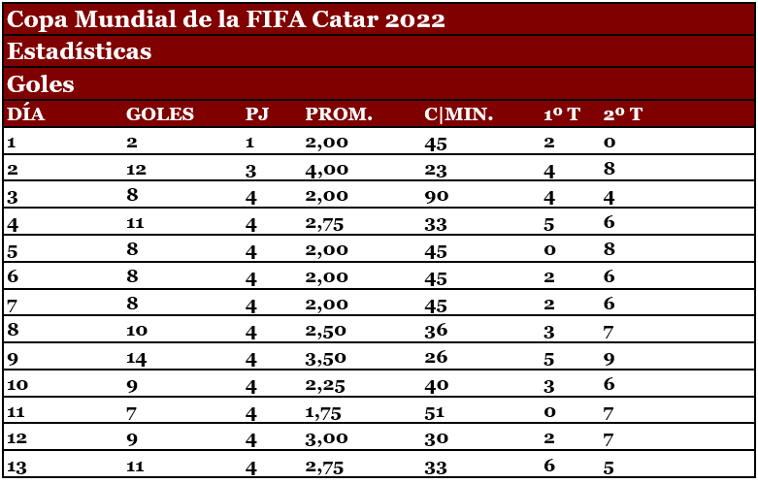This screenshot has height=483, width=758.
Task: Click the '1º T' column header
Action: point(561,114)
